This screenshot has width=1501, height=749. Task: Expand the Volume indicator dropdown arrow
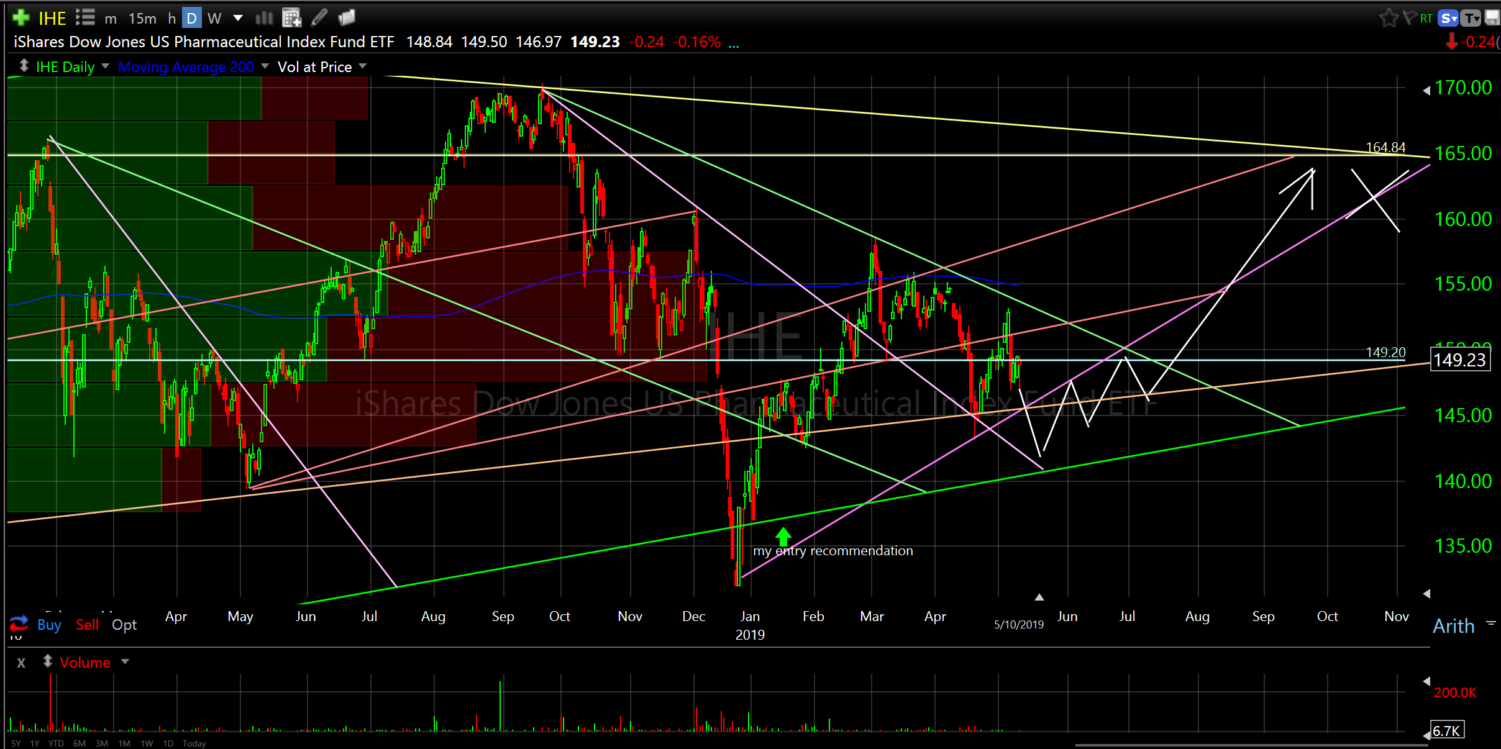coord(125,661)
